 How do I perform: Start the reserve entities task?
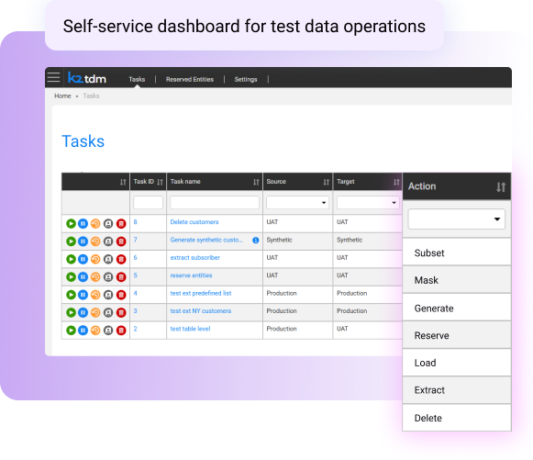[x=71, y=276]
